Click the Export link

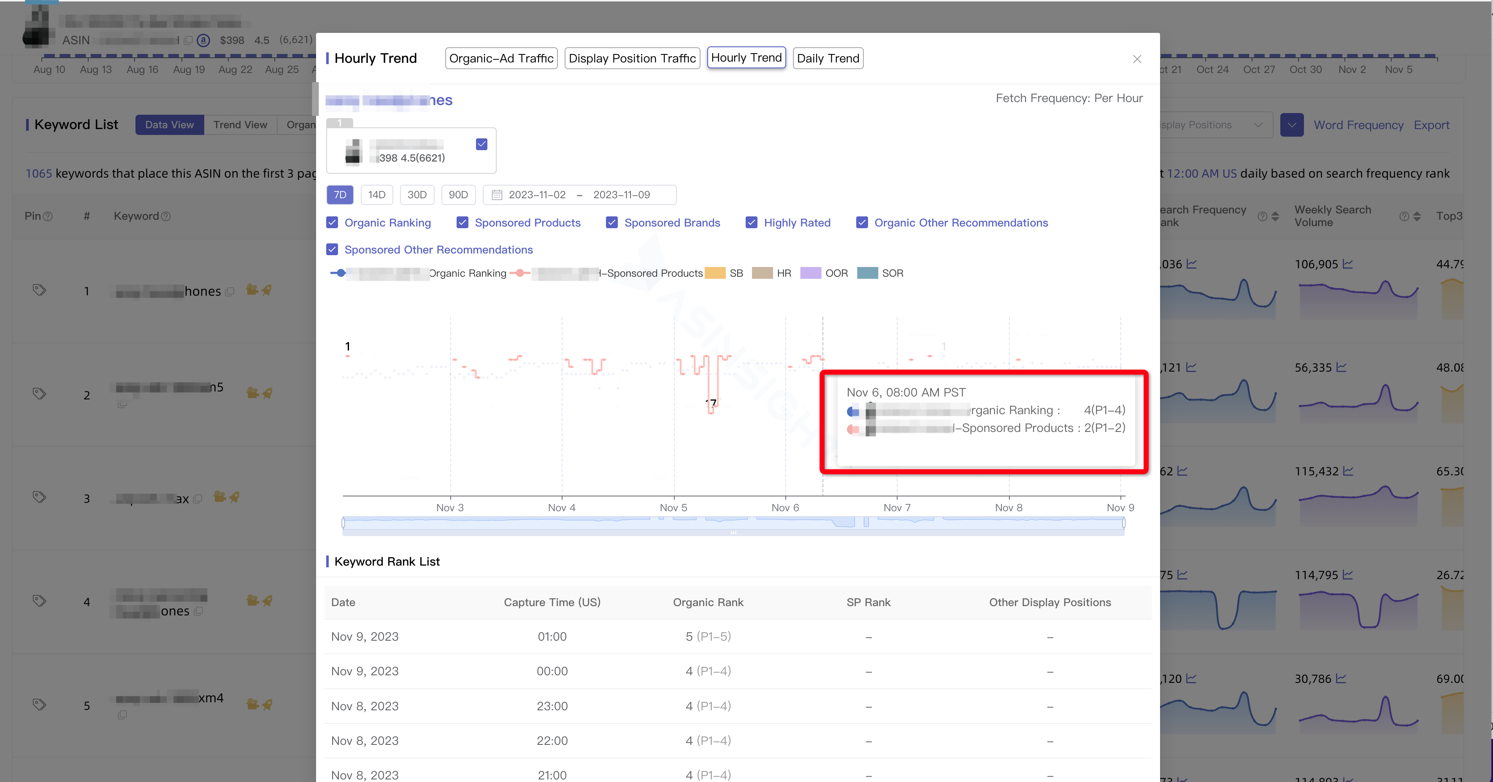pos(1431,125)
